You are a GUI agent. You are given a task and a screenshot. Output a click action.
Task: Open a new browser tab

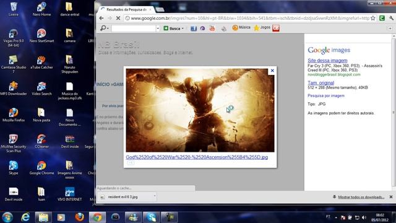[x=160, y=10]
